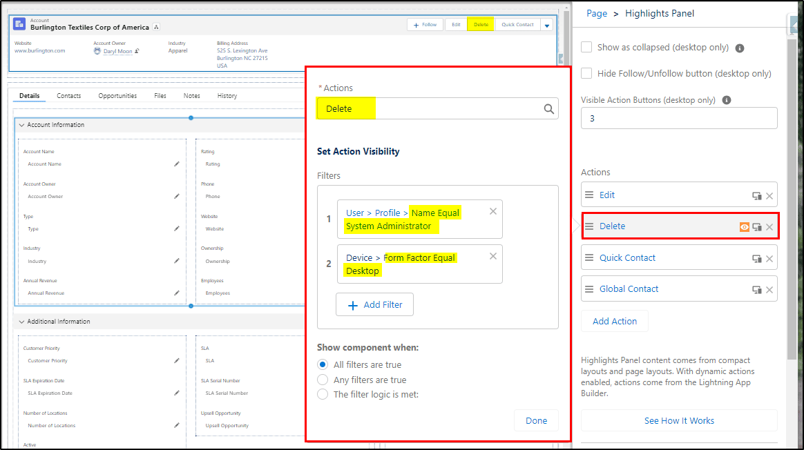Open dropdown arrow next to Quick Contact button
The height and width of the screenshot is (450, 804).
[546, 25]
